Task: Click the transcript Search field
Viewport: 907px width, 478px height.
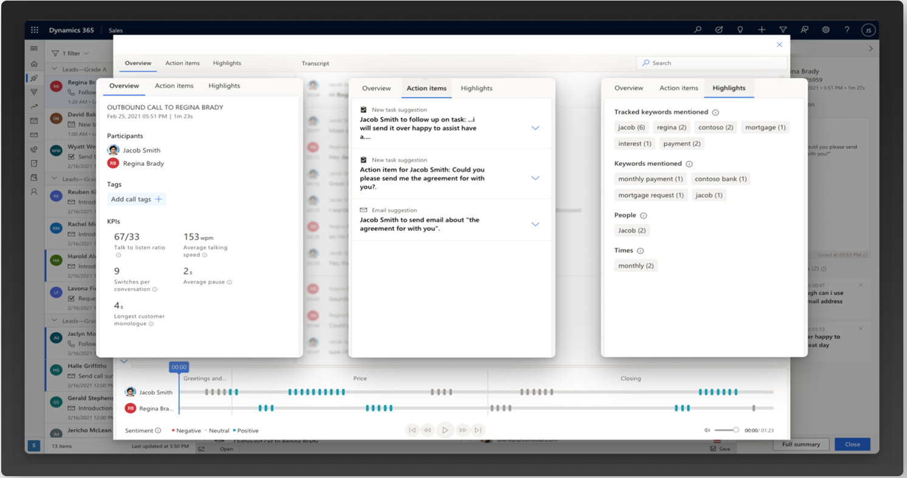Action: 711,63
